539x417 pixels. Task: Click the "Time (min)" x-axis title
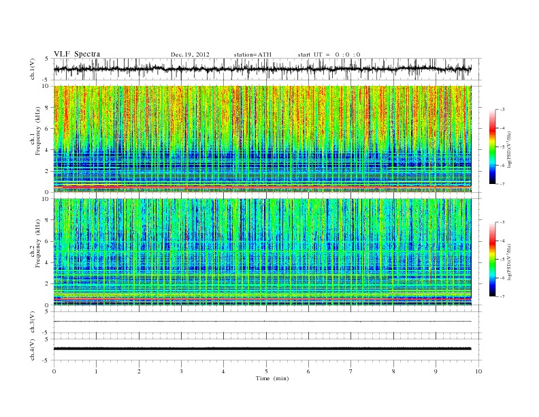[272, 378]
